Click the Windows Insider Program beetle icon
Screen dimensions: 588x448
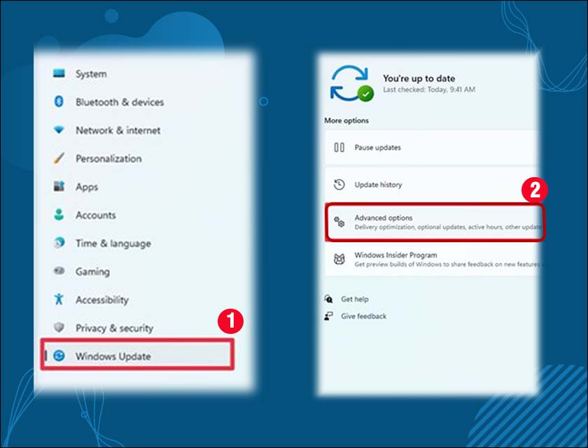click(x=339, y=258)
